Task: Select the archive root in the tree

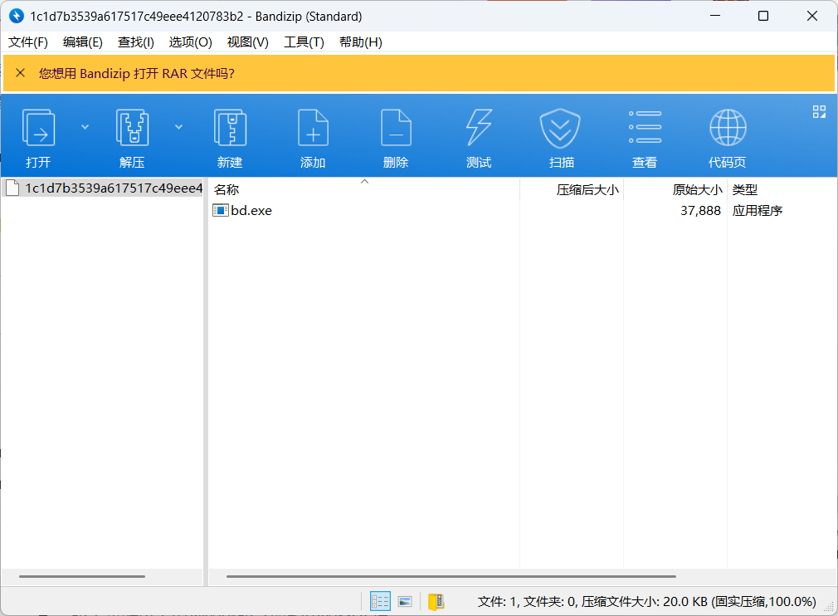Action: [104, 188]
